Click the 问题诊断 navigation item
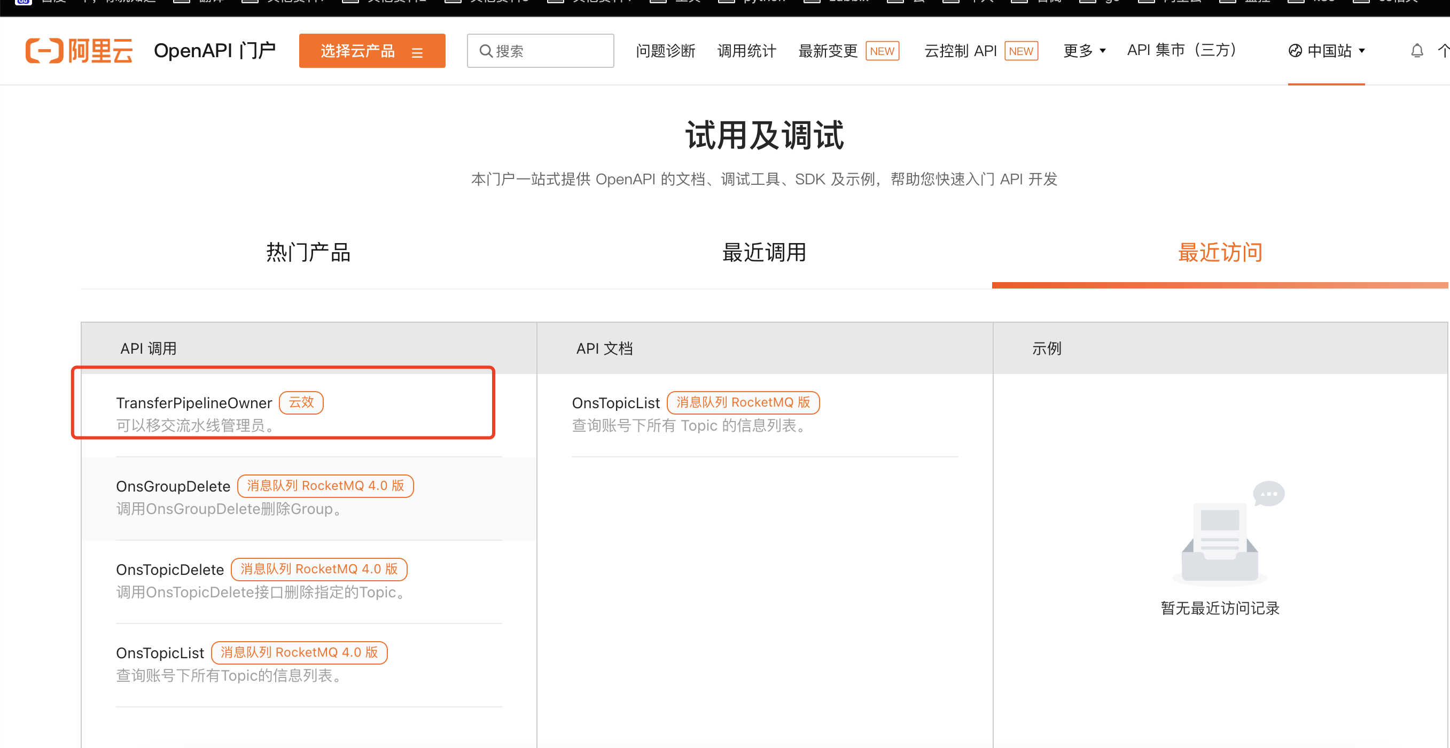 (x=665, y=51)
